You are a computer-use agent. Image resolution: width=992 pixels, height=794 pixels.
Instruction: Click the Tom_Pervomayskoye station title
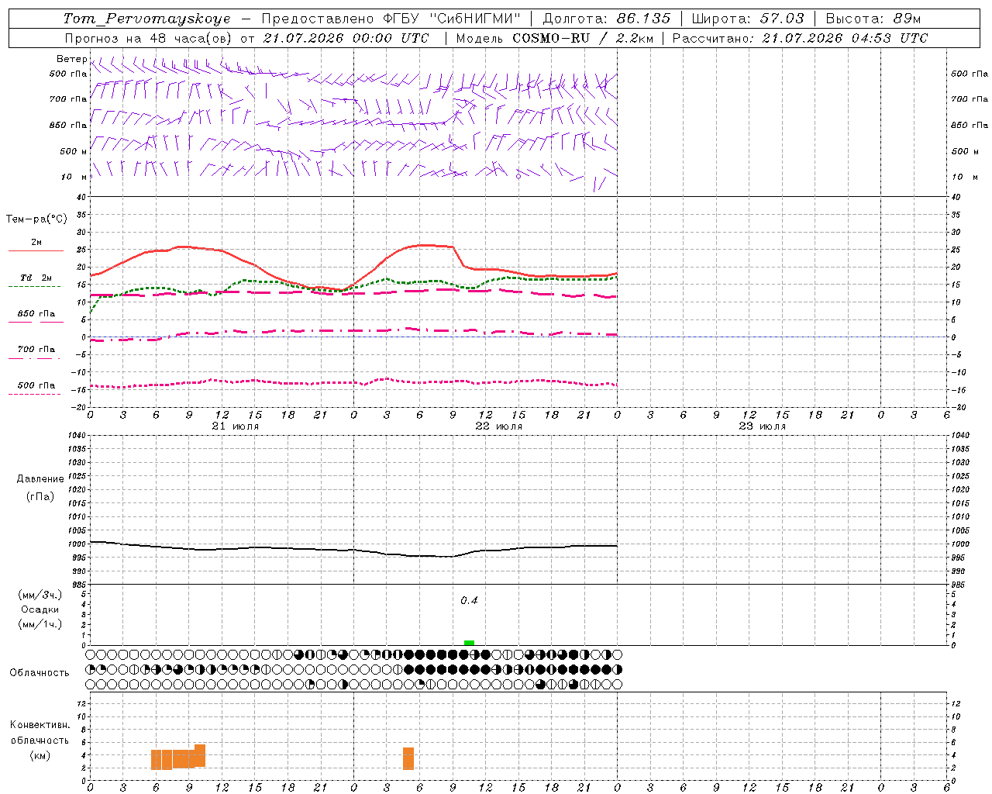pyautogui.click(x=147, y=19)
